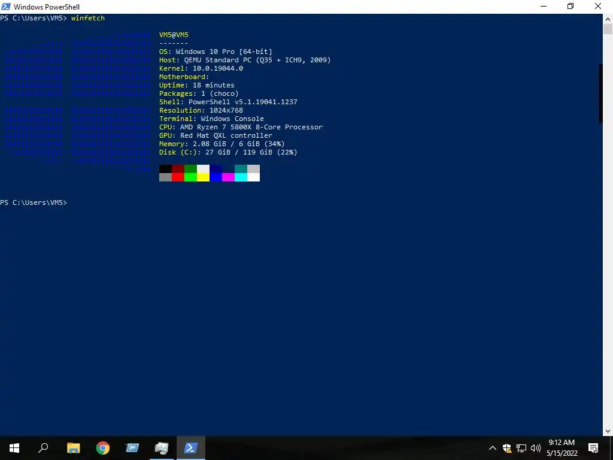Click disk '27 GiB / 119 GiB' text
This screenshot has height=460, width=613.
coord(238,152)
